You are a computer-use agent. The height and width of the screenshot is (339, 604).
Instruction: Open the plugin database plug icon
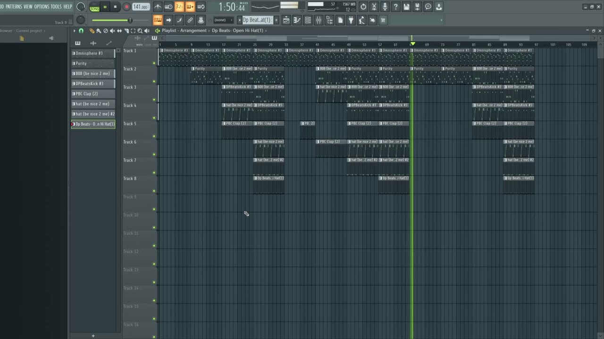351,20
